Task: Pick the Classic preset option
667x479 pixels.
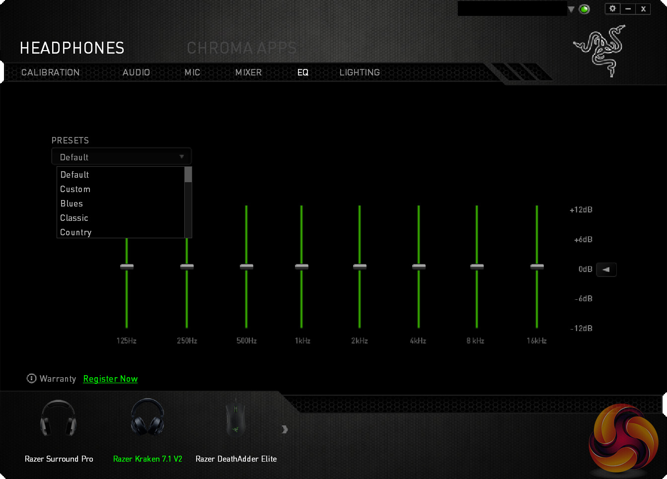Action: click(121, 218)
